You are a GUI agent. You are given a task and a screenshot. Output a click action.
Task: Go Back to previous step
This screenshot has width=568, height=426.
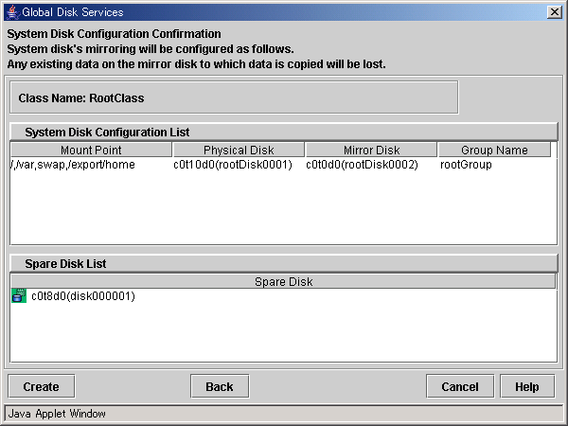pos(220,386)
